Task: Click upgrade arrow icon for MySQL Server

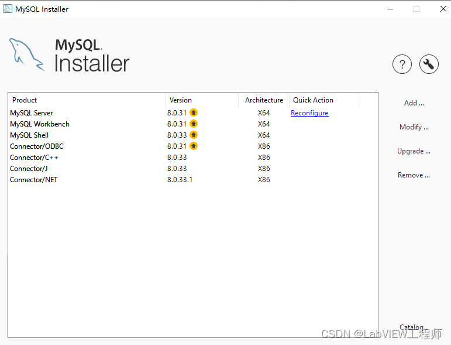Action: 194,112
